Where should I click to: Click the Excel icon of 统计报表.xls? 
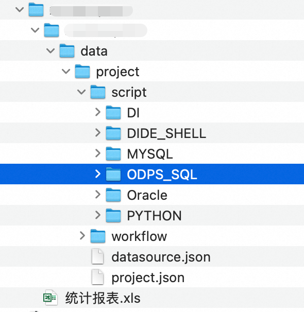point(50,298)
